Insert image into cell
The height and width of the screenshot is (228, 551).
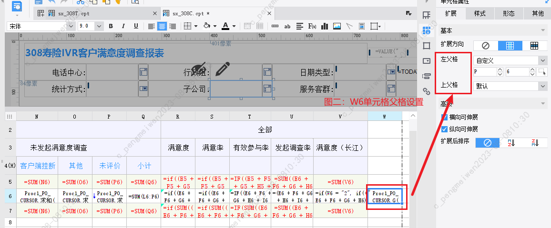337,26
